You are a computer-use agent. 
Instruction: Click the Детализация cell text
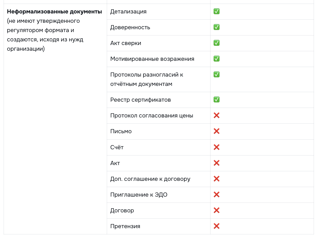(128, 12)
